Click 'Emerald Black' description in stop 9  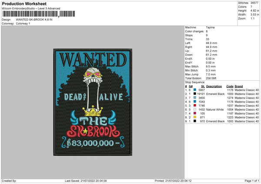click(x=215, y=122)
